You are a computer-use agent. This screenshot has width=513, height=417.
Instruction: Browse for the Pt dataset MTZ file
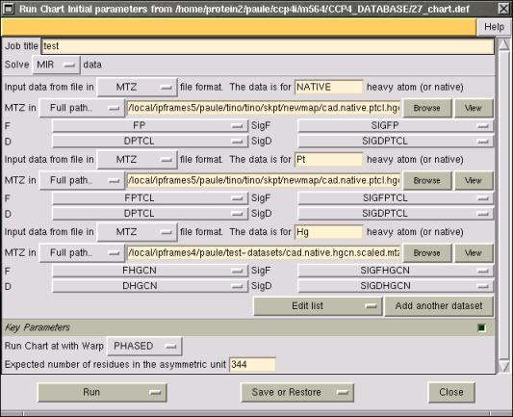(427, 180)
